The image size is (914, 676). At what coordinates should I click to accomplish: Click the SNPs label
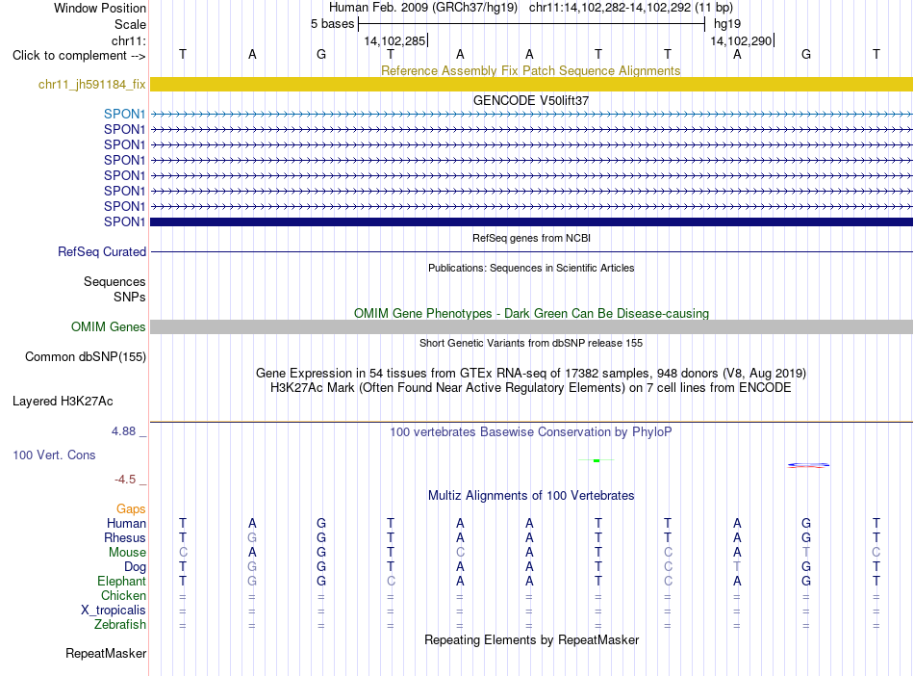130,297
